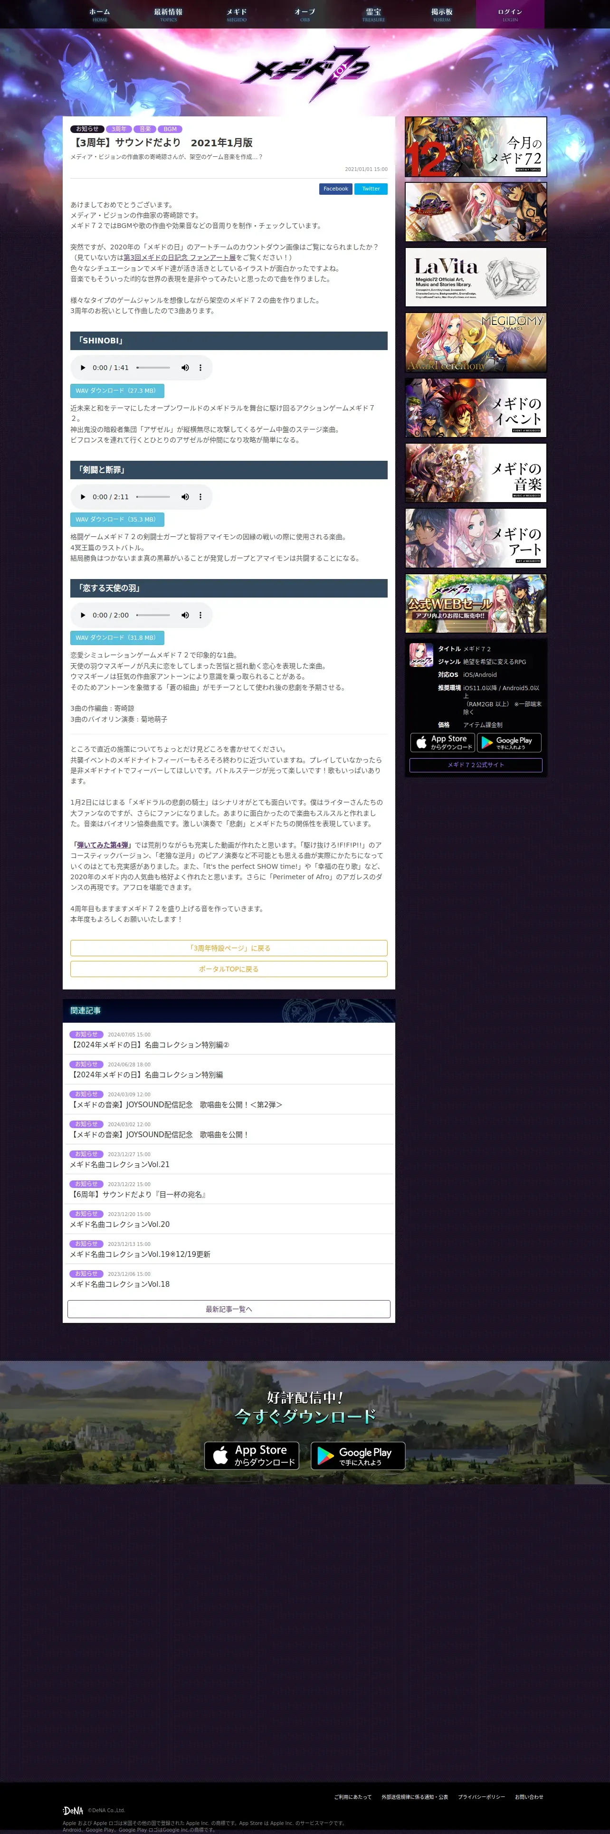Open the 第3回メギドの日記念 ファンアート展 link

tap(180, 258)
